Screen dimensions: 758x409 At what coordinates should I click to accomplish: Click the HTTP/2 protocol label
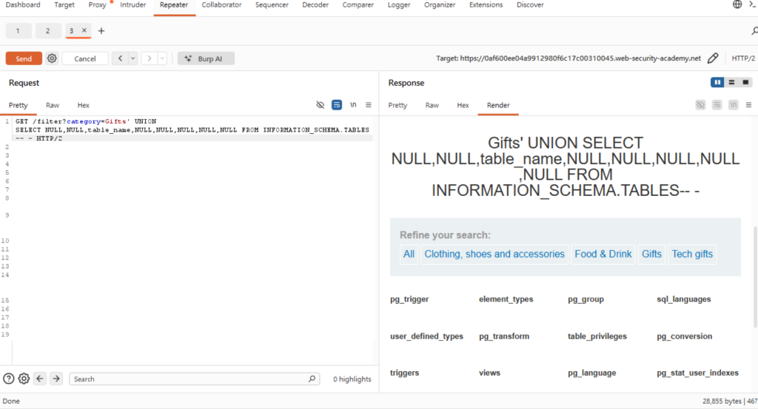click(x=743, y=58)
